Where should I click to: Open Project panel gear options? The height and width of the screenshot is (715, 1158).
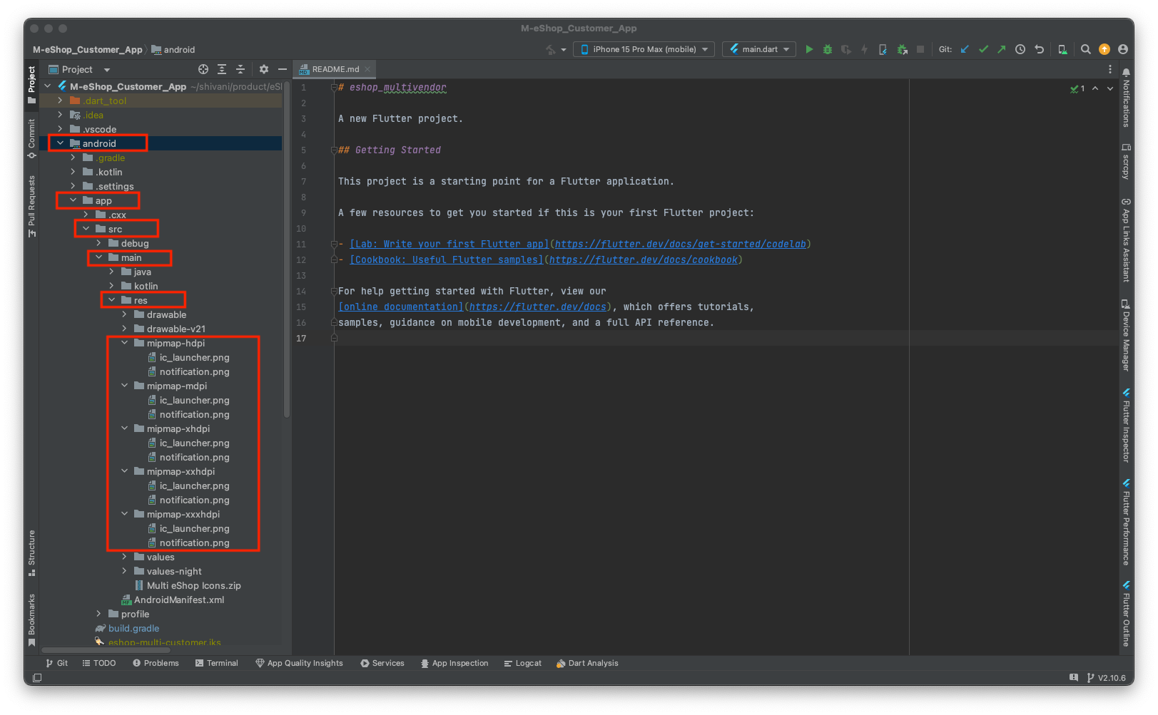click(x=264, y=69)
